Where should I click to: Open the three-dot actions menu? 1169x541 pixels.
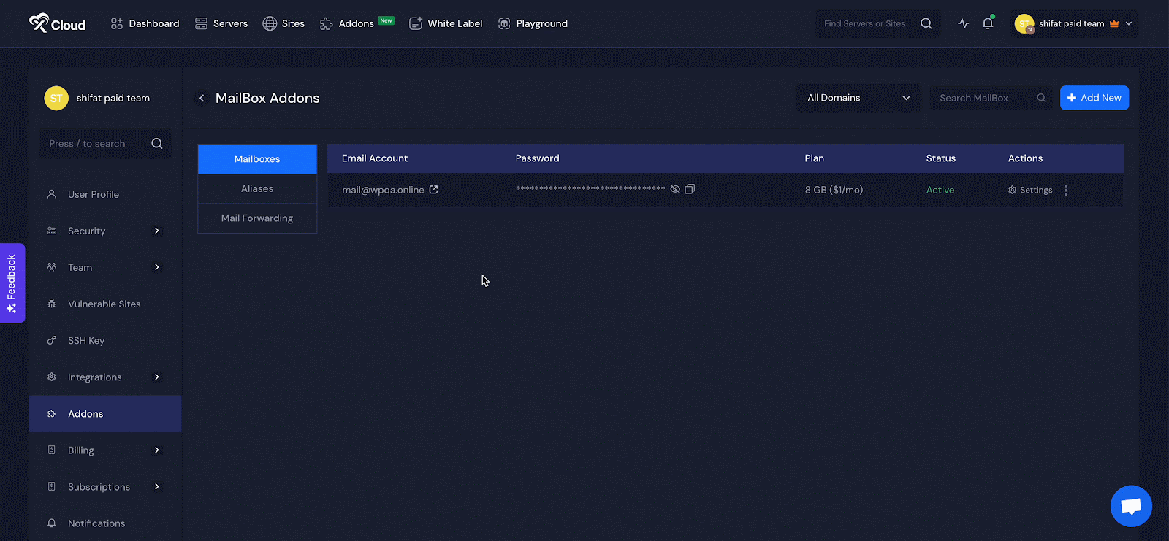[x=1066, y=190]
